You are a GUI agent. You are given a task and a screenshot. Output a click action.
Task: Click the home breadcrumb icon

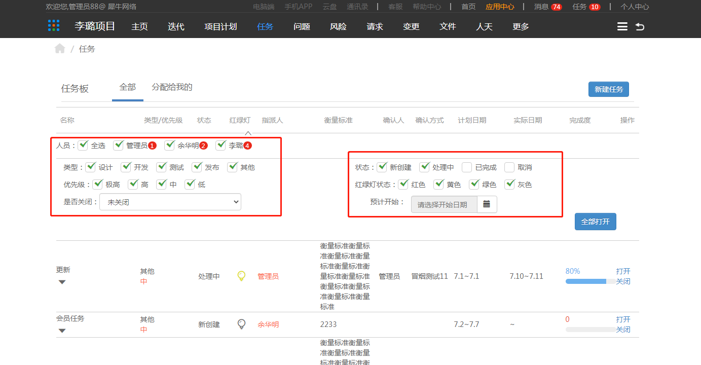(60, 49)
